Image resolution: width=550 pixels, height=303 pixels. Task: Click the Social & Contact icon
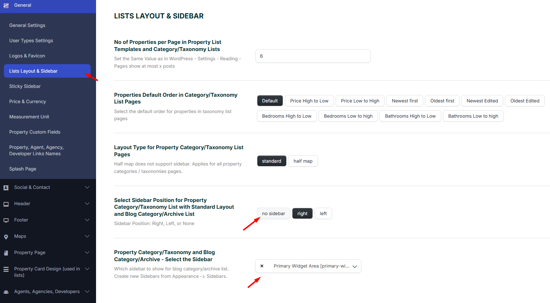click(x=6, y=188)
